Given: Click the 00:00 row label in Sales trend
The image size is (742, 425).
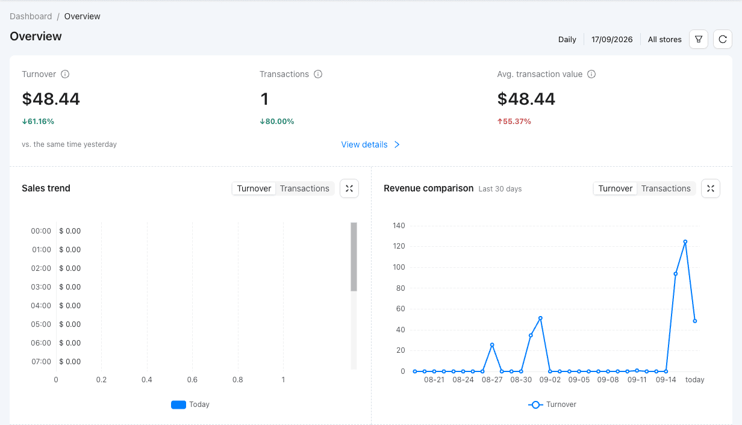Looking at the screenshot, I should coord(41,231).
